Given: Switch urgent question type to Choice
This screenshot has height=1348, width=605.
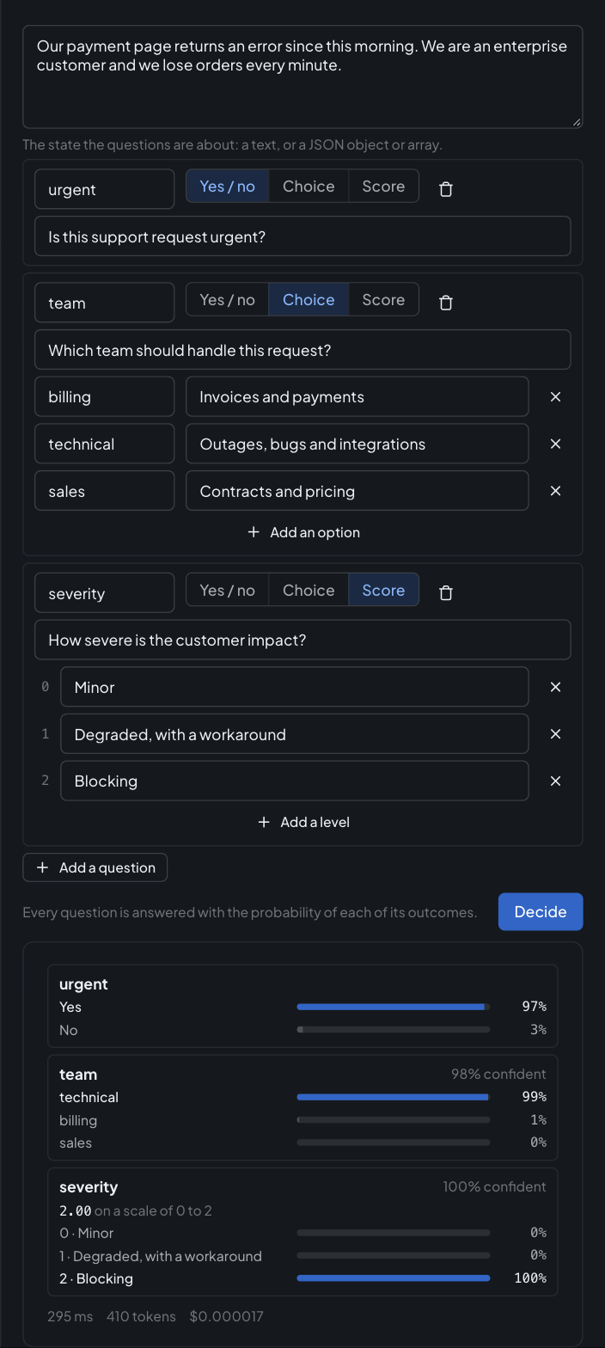Looking at the screenshot, I should pos(309,187).
